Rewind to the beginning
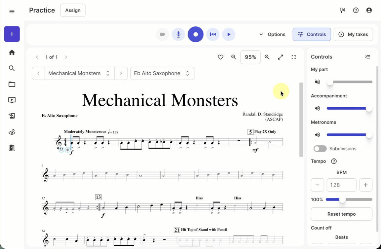The height and width of the screenshot is (249, 381). [213, 34]
